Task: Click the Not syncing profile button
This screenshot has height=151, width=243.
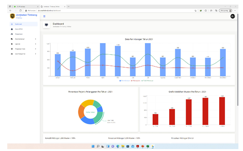Action: click(x=225, y=11)
